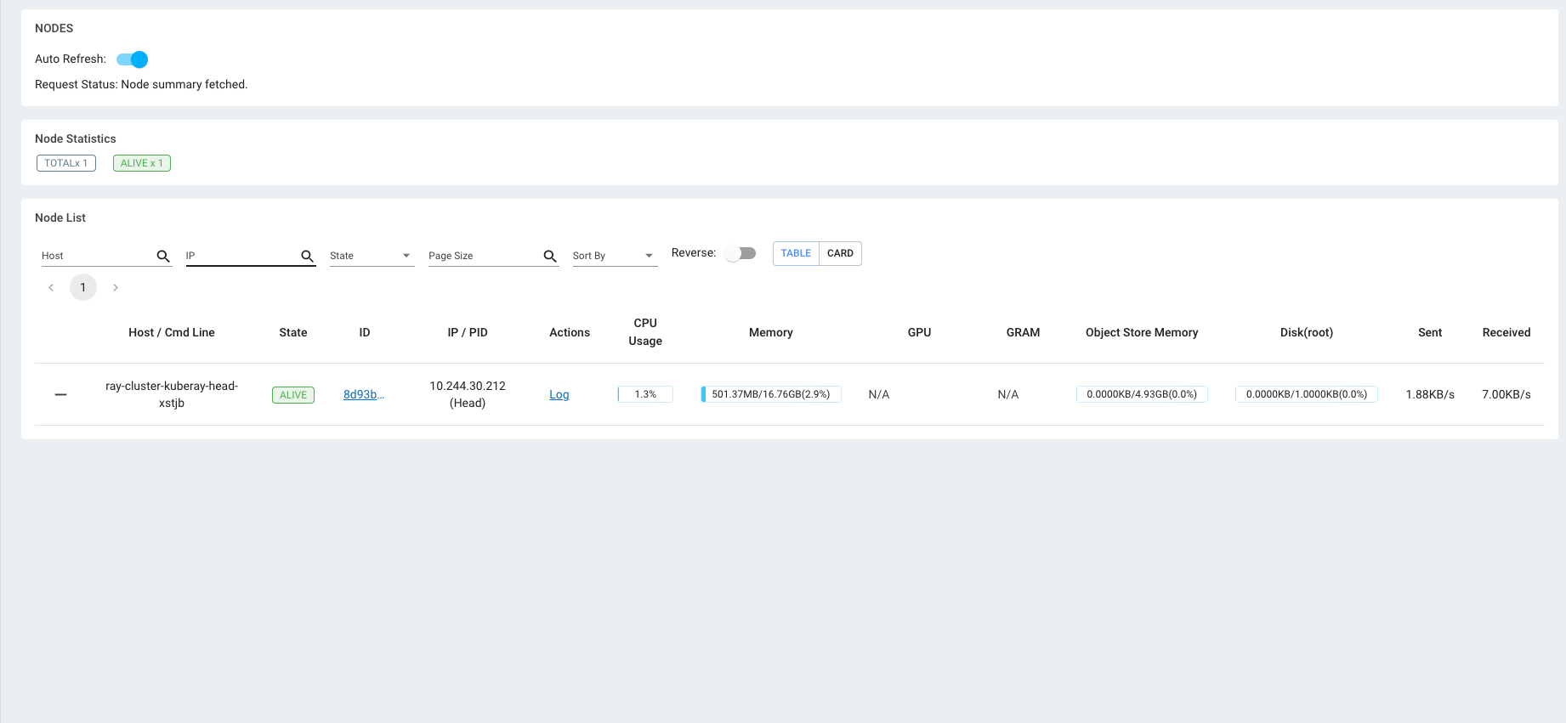Click the CPU usage 1.3% bar

click(x=645, y=394)
